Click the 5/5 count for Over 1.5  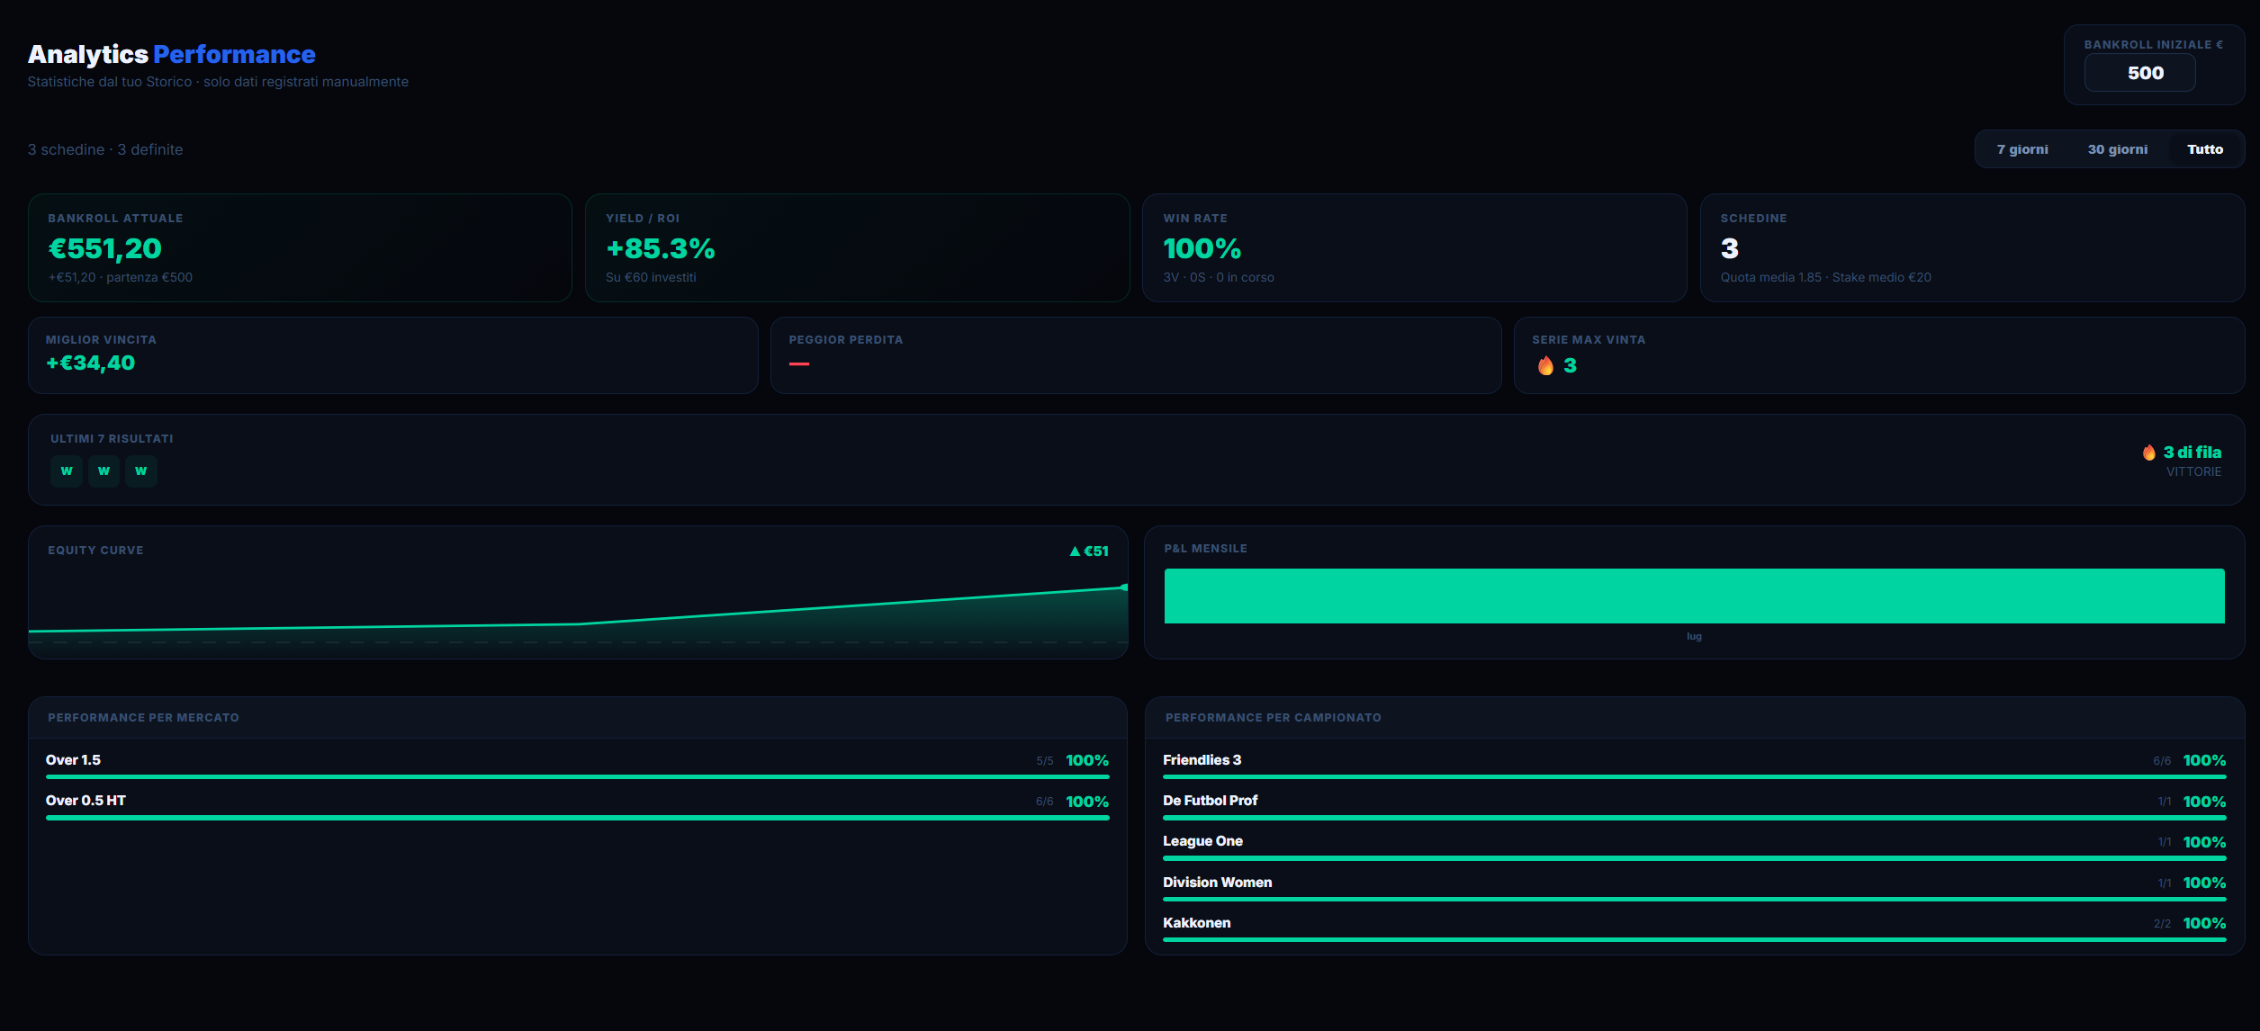pyautogui.click(x=1044, y=761)
